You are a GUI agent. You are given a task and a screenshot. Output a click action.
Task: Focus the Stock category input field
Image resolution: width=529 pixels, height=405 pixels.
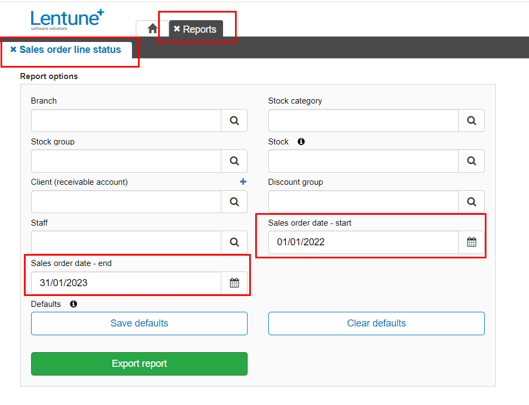point(363,120)
